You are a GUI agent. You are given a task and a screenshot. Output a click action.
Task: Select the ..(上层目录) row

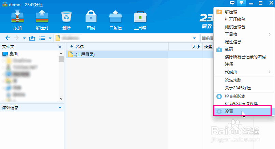[140, 55]
